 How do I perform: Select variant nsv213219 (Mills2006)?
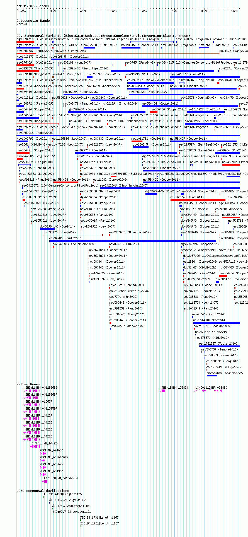point(142,74)
